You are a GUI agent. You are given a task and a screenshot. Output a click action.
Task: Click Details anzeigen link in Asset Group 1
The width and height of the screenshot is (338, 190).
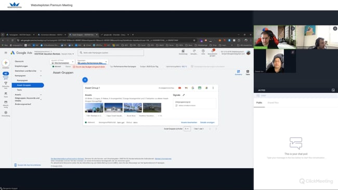pyautogui.click(x=207, y=123)
